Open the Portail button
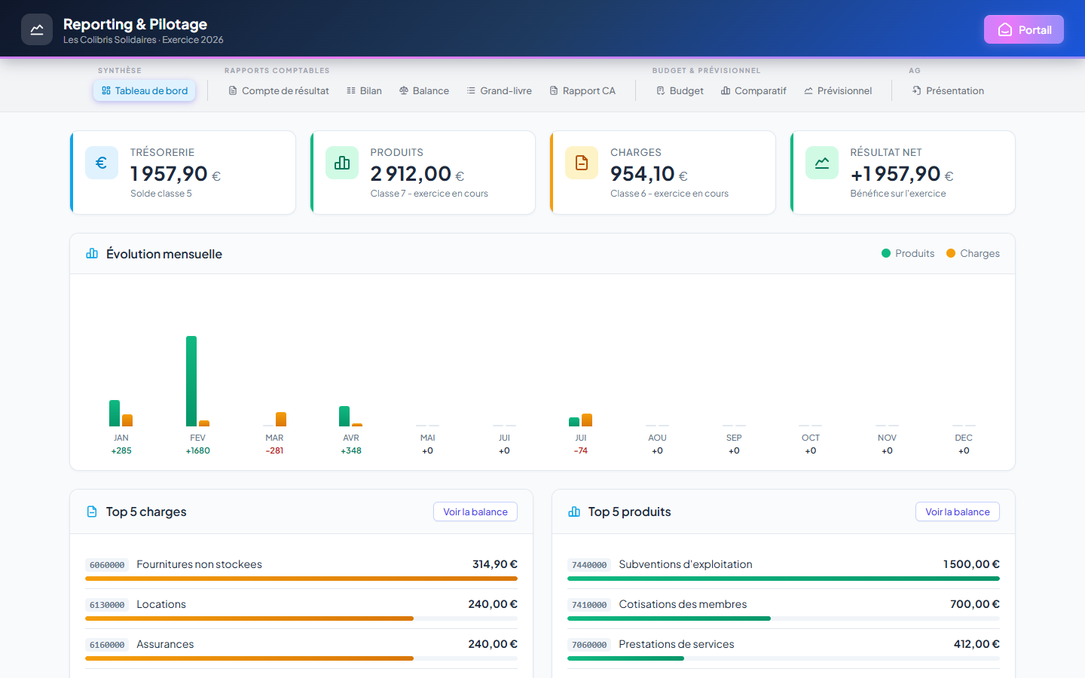The image size is (1085, 678). (1024, 29)
